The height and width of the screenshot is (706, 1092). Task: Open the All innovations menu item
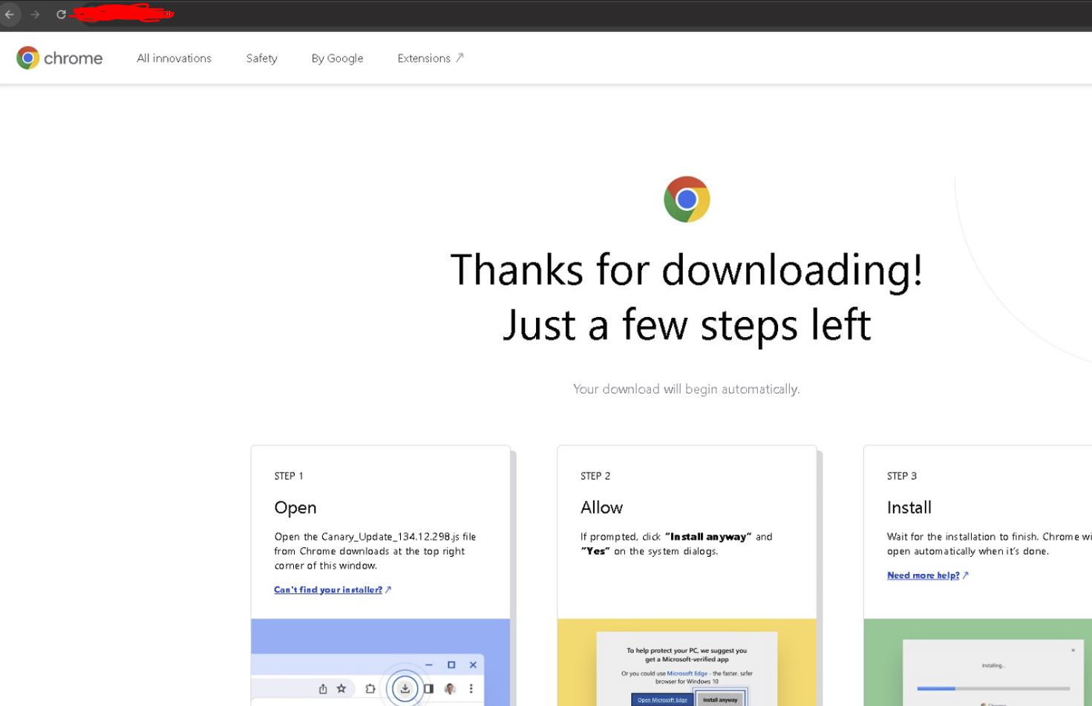point(174,58)
